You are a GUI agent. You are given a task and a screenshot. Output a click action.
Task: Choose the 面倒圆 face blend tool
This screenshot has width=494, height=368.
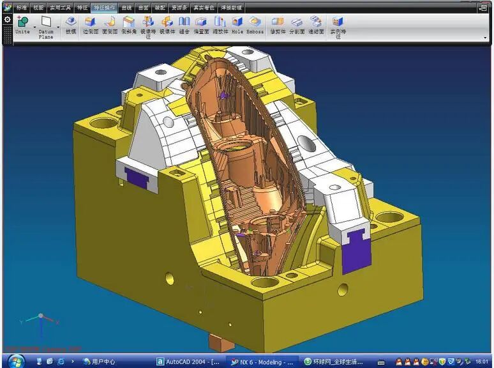pos(110,25)
